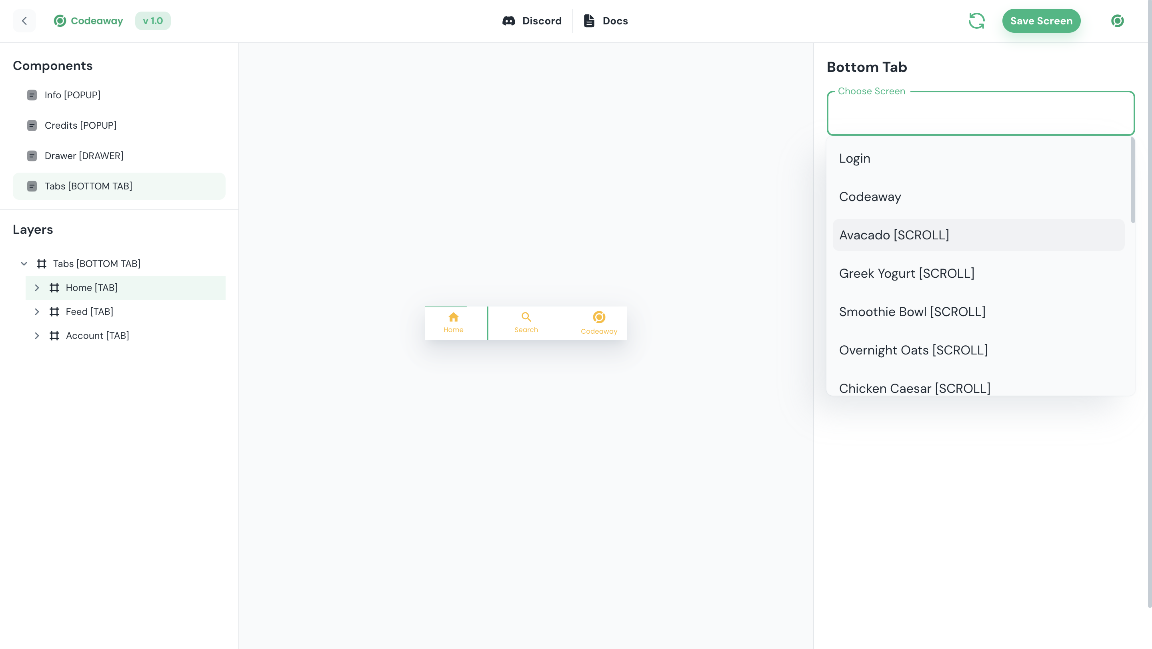Click the back arrow button
1152x649 pixels.
tap(24, 20)
